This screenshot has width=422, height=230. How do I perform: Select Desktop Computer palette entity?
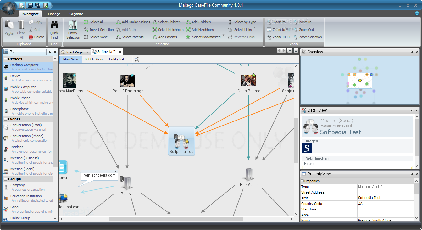[28, 67]
